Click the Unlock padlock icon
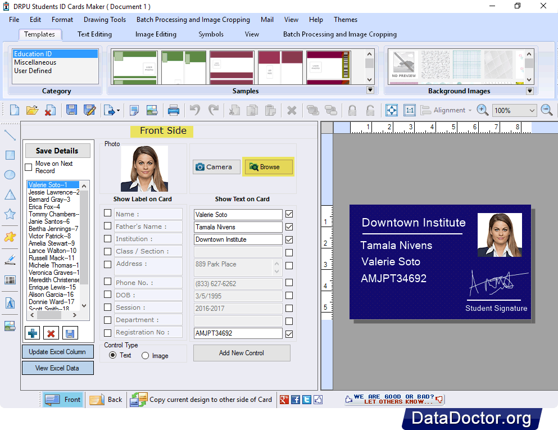The width and height of the screenshot is (558, 430). [370, 110]
